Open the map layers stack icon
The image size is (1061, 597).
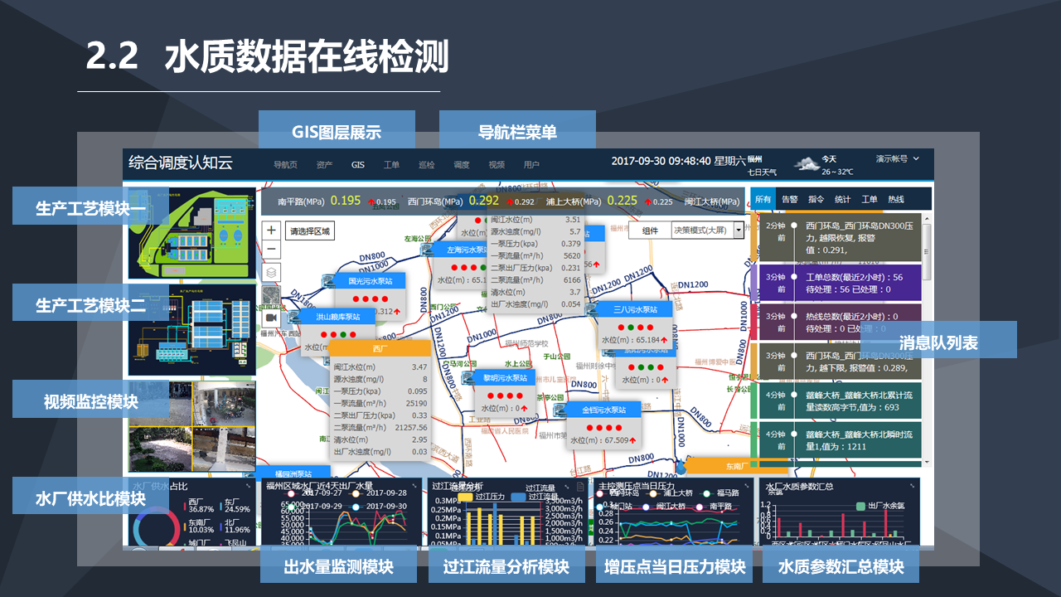tap(271, 273)
